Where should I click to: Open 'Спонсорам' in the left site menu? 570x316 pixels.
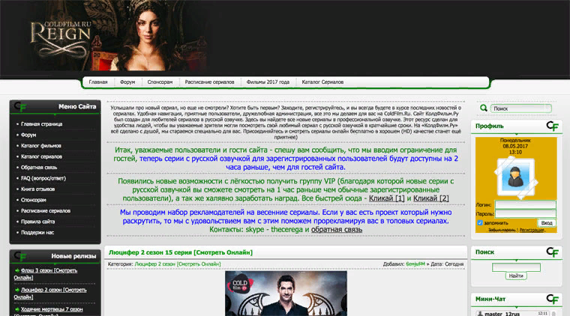point(34,200)
